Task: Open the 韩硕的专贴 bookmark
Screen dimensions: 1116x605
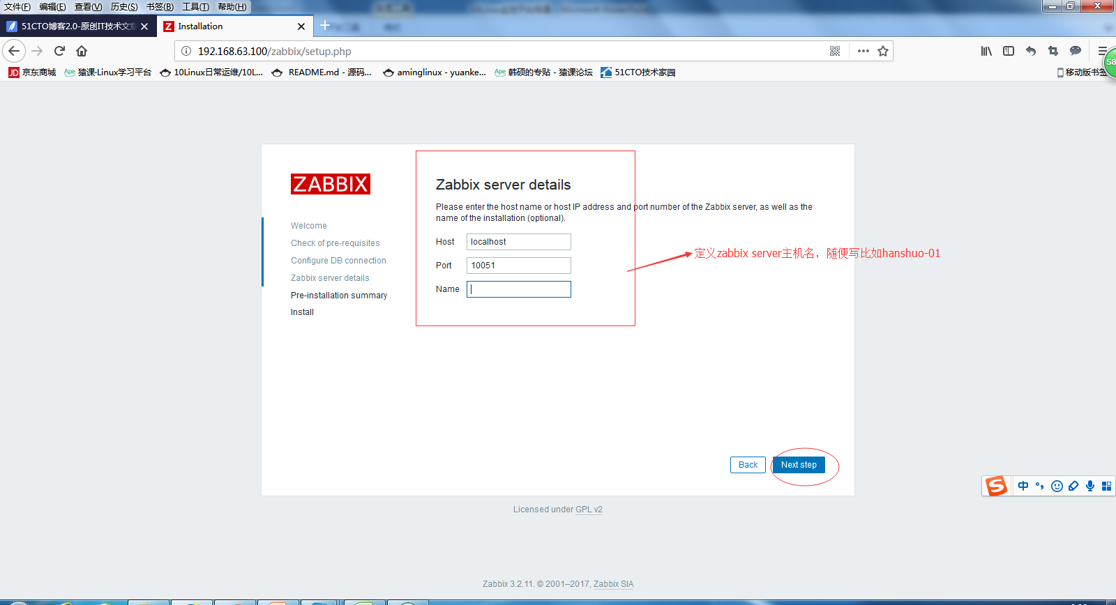Action: (543, 72)
